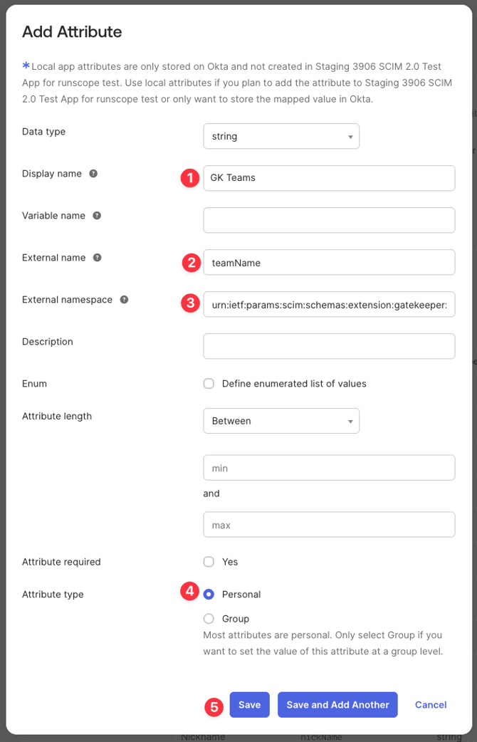
Task: Click the Variable name input field
Action: pyautogui.click(x=329, y=220)
